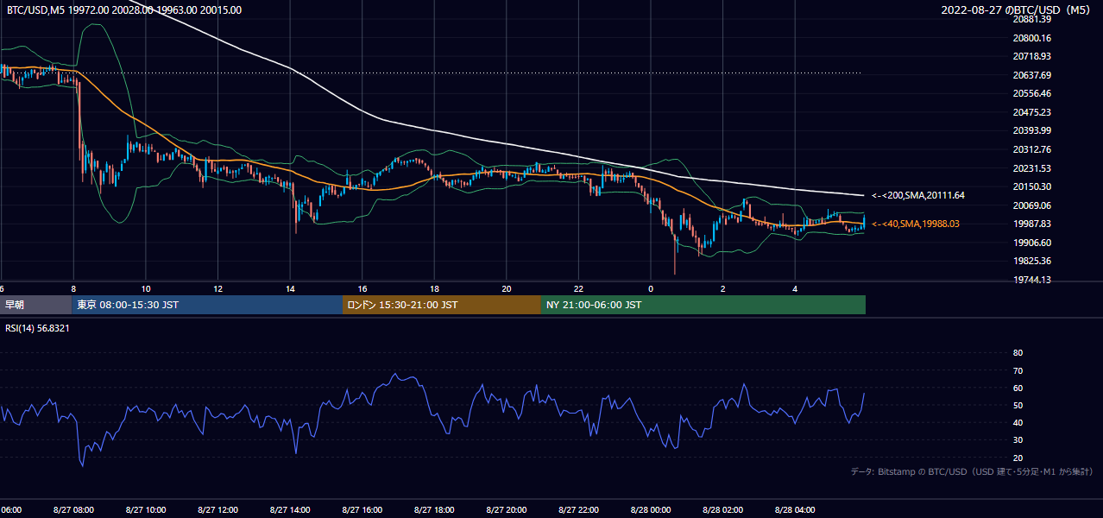Click the 8/27 08:00 time axis label
The height and width of the screenshot is (518, 1103).
[73, 510]
